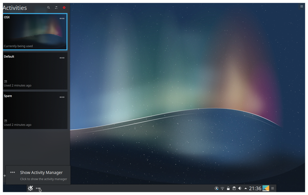
Task: Switch to the Spare activity
Action: click(x=35, y=110)
